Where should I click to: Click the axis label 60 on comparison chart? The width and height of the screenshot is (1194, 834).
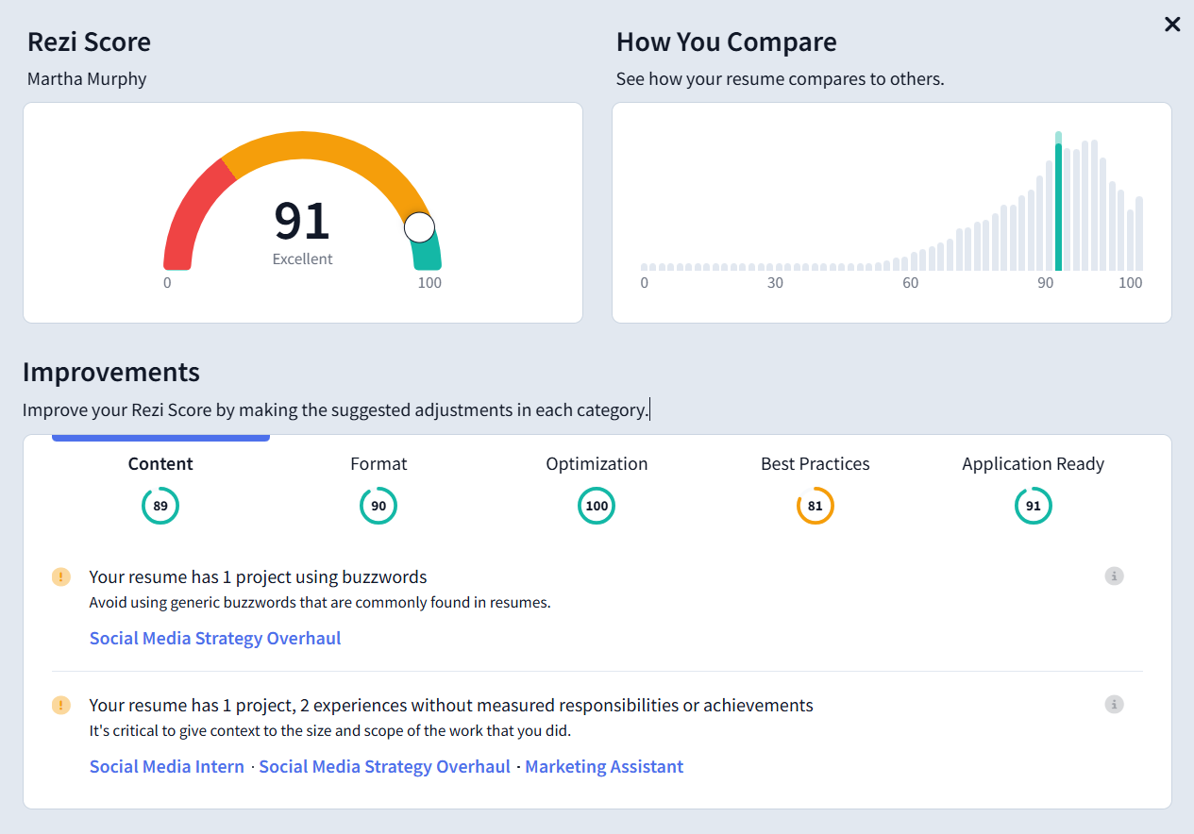tap(910, 283)
